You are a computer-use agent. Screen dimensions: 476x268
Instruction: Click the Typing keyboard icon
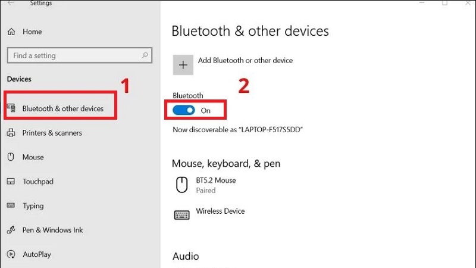tap(11, 205)
